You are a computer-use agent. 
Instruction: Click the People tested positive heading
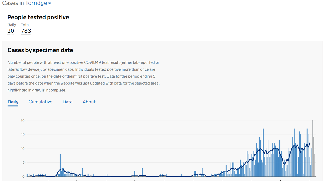(38, 17)
